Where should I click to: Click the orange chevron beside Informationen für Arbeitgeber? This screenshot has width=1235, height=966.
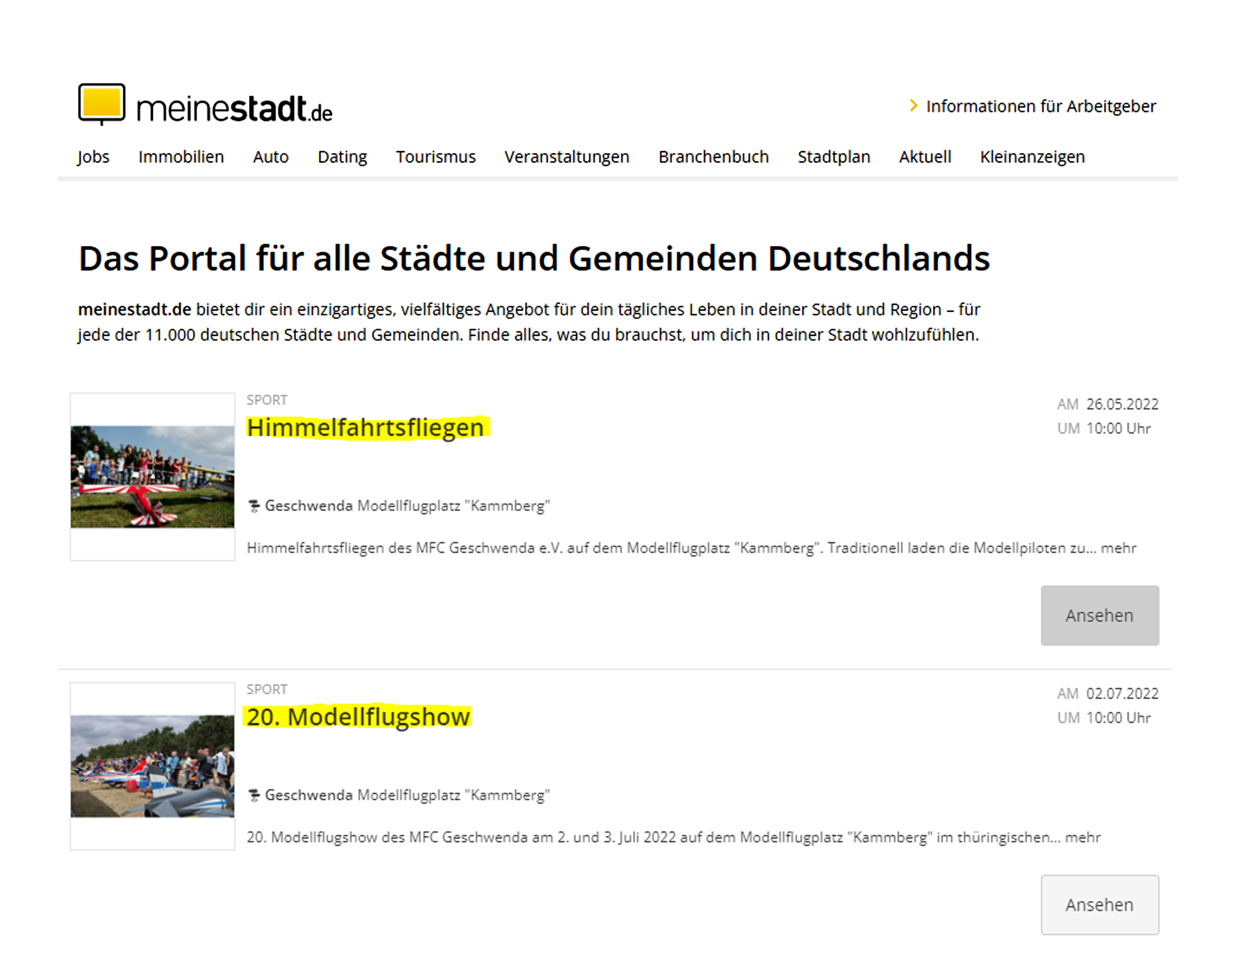913,106
